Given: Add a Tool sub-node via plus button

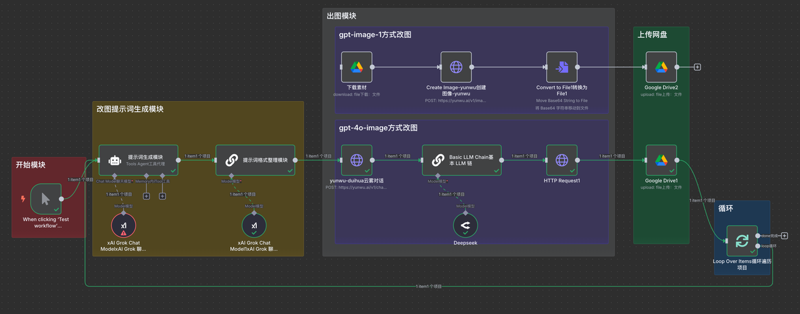Looking at the screenshot, I should (x=162, y=196).
